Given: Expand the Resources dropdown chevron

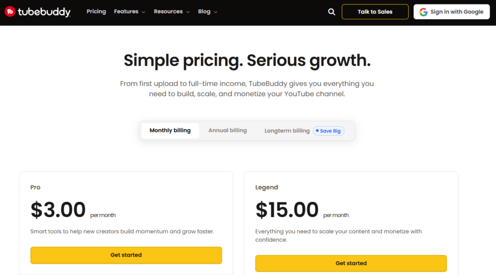Looking at the screenshot, I should click(187, 12).
